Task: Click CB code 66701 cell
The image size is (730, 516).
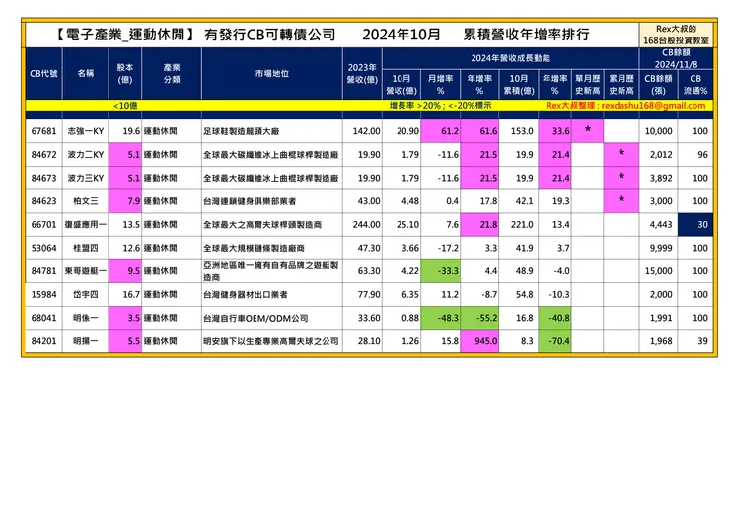Action: click(x=43, y=225)
